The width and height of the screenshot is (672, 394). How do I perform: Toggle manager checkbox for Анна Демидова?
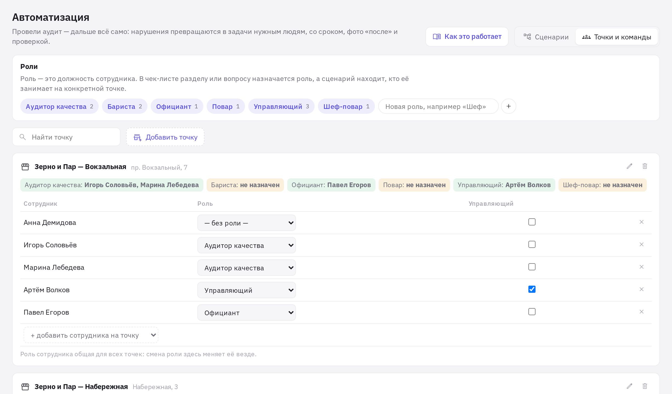(x=532, y=222)
